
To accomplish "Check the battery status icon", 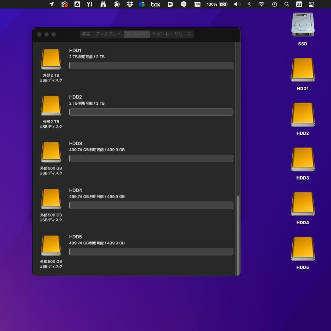I will click(223, 4).
